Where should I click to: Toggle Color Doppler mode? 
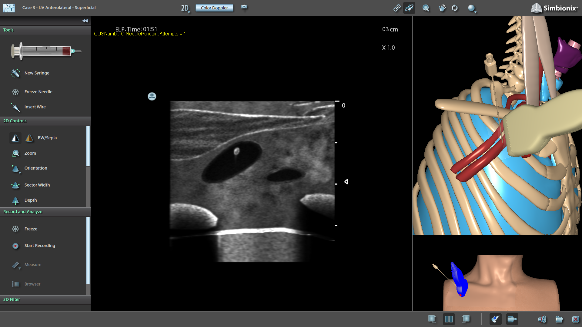coord(214,8)
